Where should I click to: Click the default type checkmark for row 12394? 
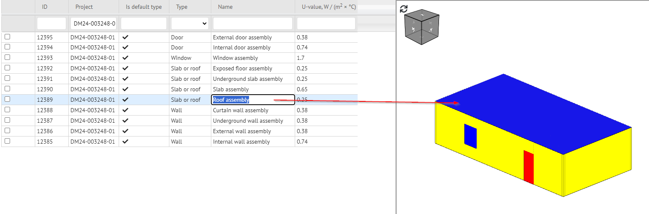[x=125, y=47]
